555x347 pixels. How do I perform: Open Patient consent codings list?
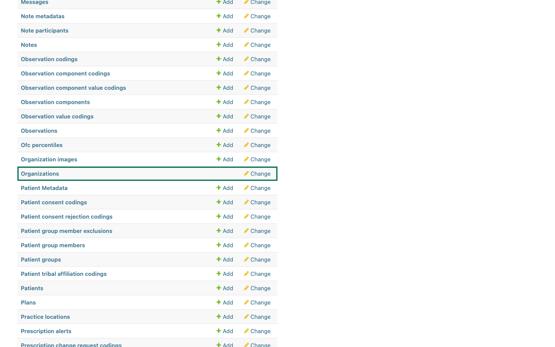pyautogui.click(x=54, y=202)
